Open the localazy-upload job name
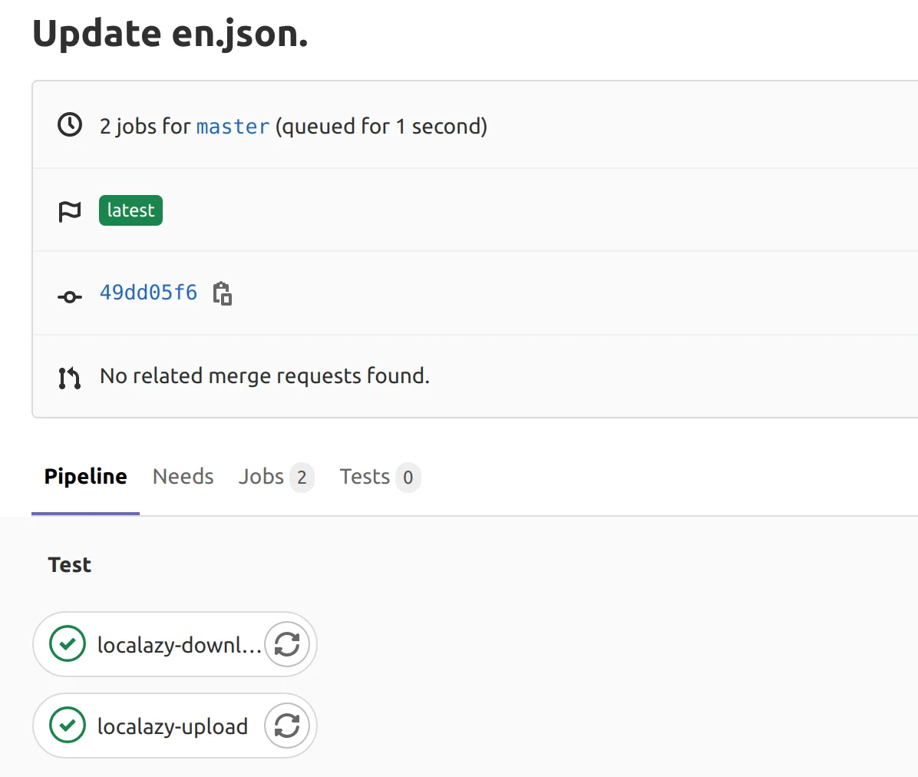This screenshot has width=918, height=777. (x=173, y=726)
